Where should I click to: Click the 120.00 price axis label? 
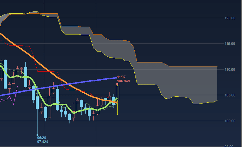[x=230, y=18]
